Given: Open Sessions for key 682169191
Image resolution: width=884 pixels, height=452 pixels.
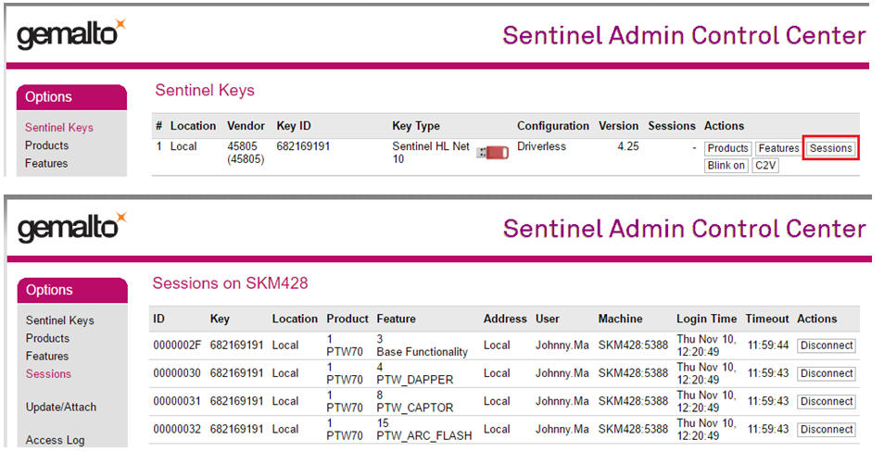Looking at the screenshot, I should 830,148.
